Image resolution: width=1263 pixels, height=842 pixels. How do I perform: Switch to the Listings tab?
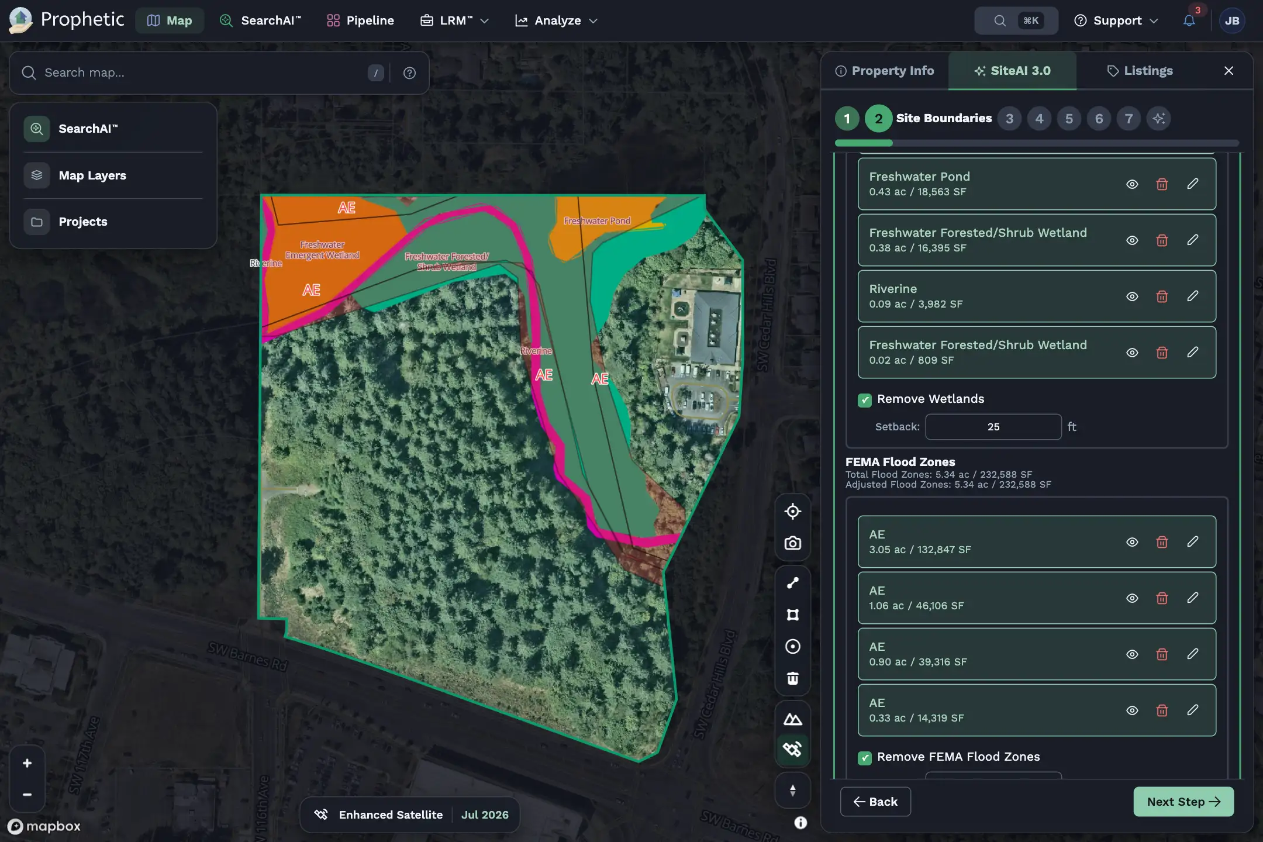(1140, 71)
